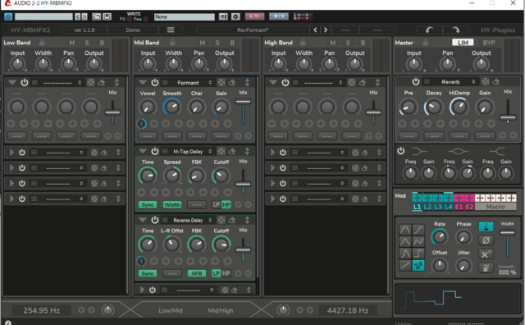
Task: Click the redo arrow in plugin header
Action: coord(455,30)
